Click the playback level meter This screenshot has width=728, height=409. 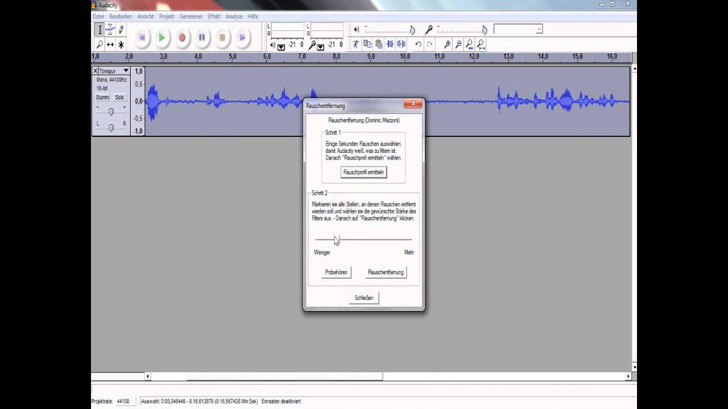[288, 30]
